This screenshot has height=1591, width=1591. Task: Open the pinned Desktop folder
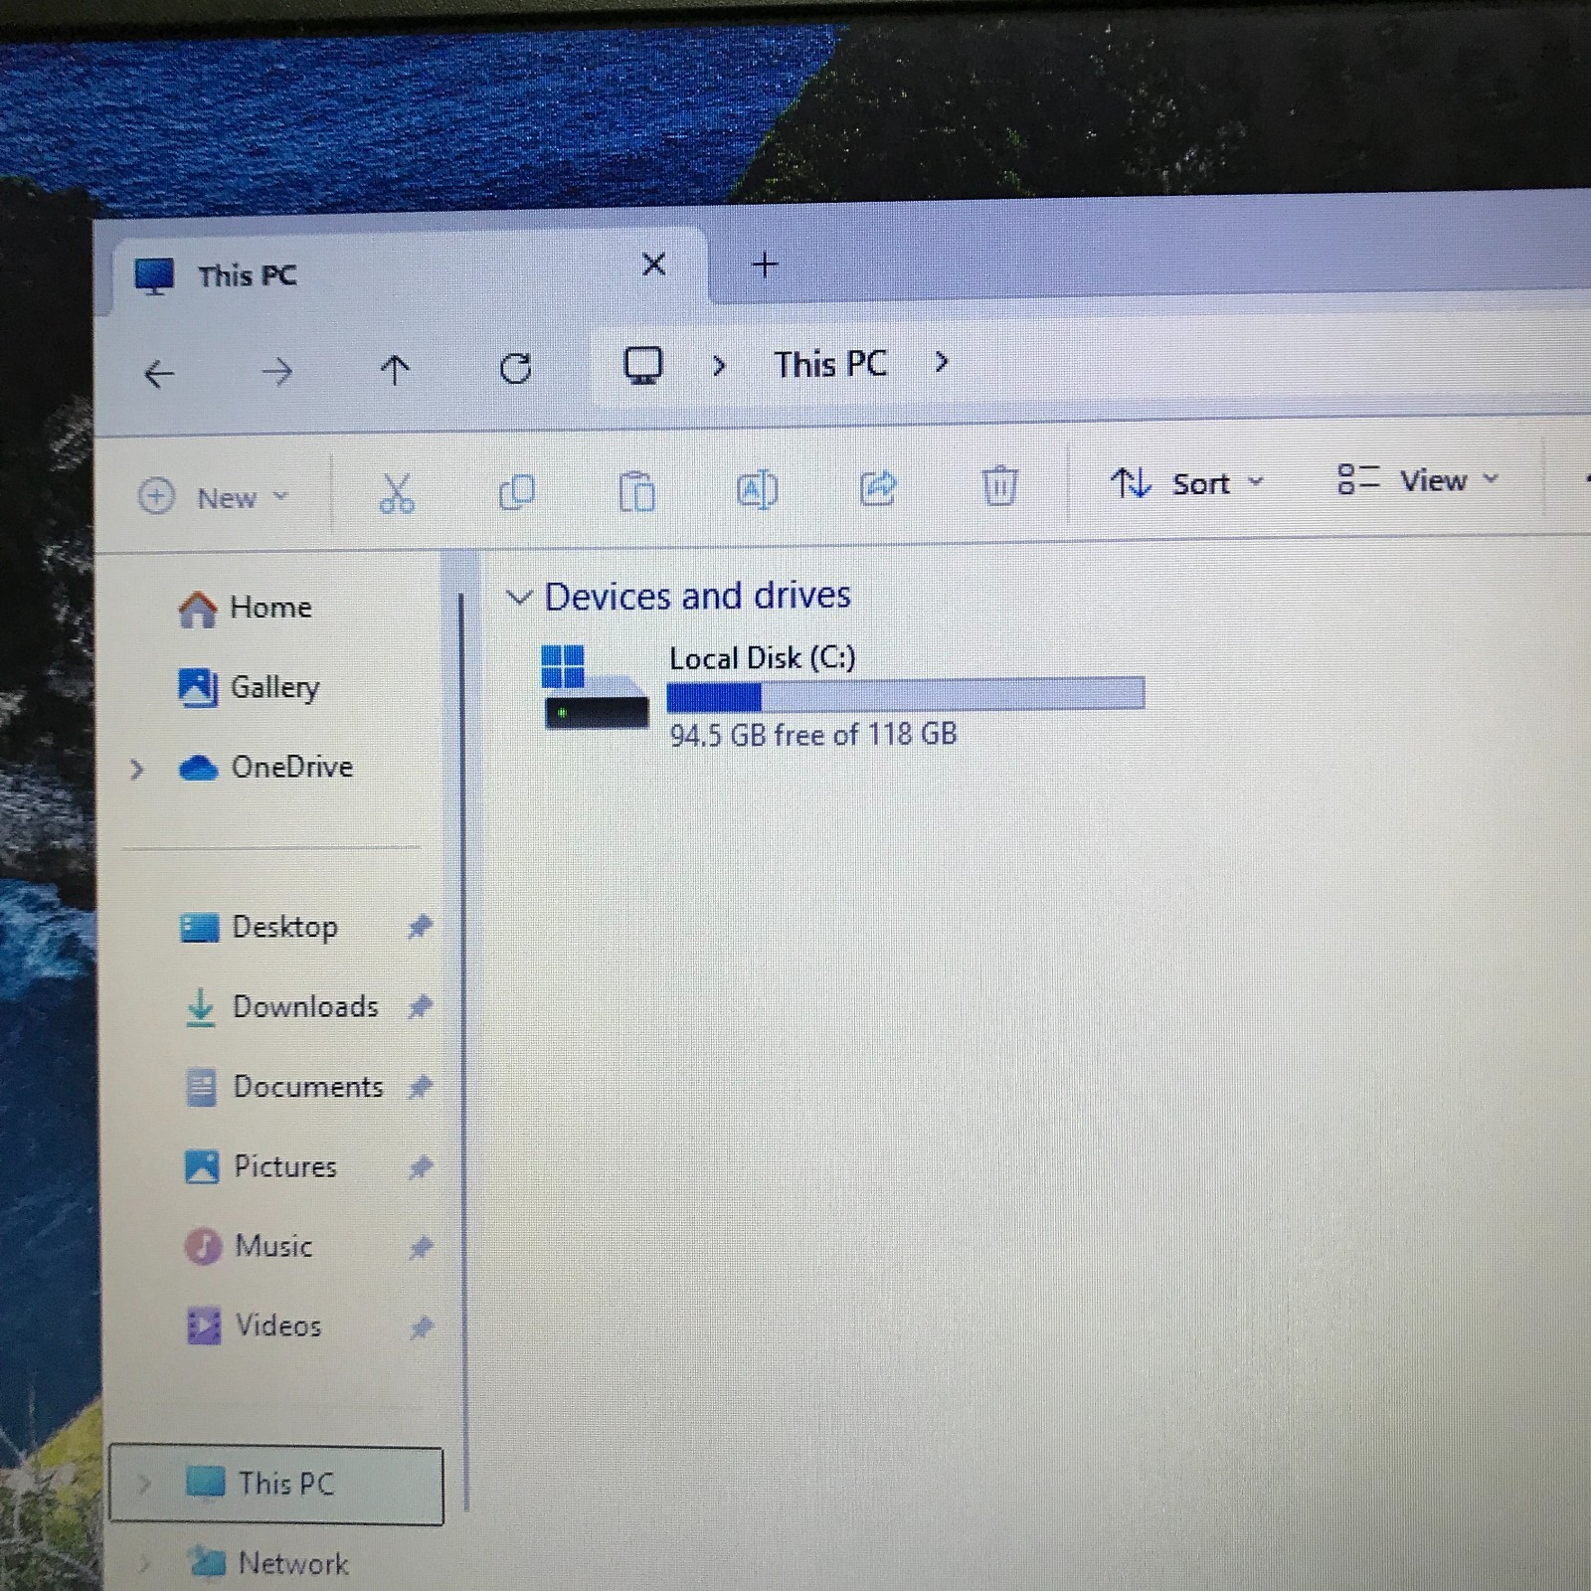point(259,927)
